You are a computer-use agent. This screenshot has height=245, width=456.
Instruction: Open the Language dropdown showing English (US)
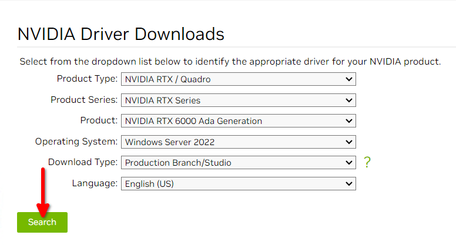point(239,184)
